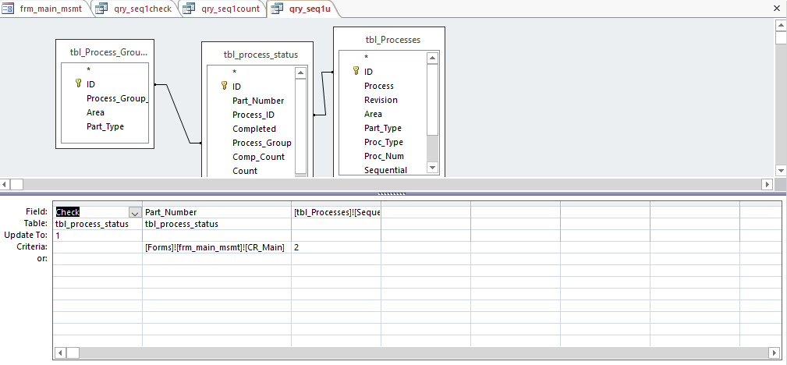Image resolution: width=787 pixels, height=365 pixels.
Task: Open the Check field dropdown arrow
Action: coord(134,212)
